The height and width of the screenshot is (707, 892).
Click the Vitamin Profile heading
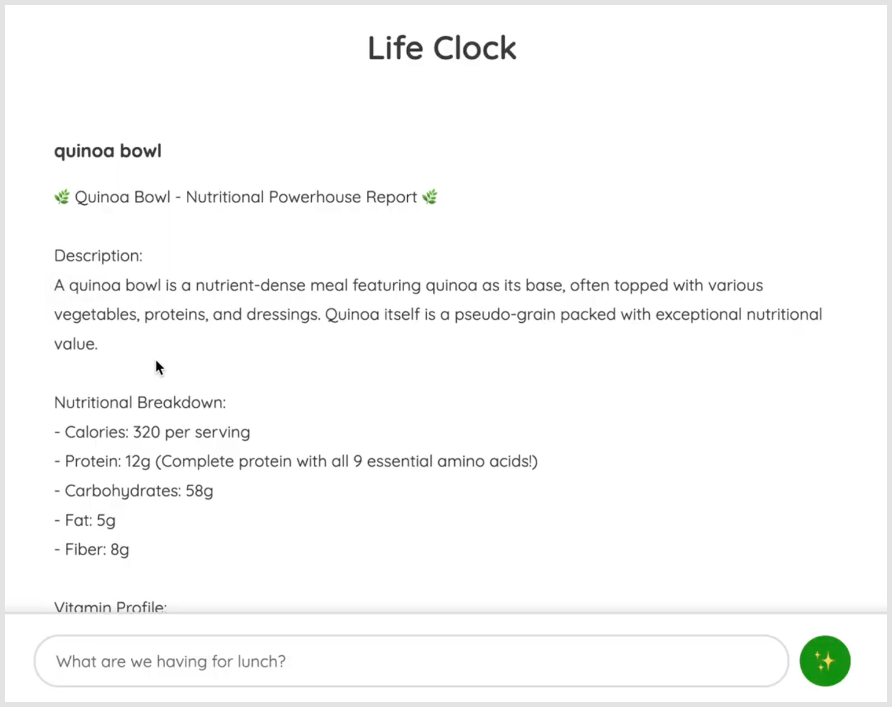point(110,606)
